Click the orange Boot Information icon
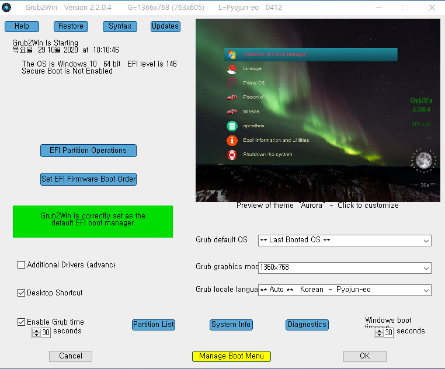The height and width of the screenshot is (369, 445). [x=232, y=140]
